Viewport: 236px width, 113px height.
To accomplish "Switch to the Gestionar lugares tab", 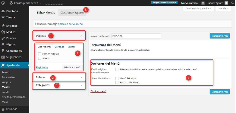I will (72, 13).
